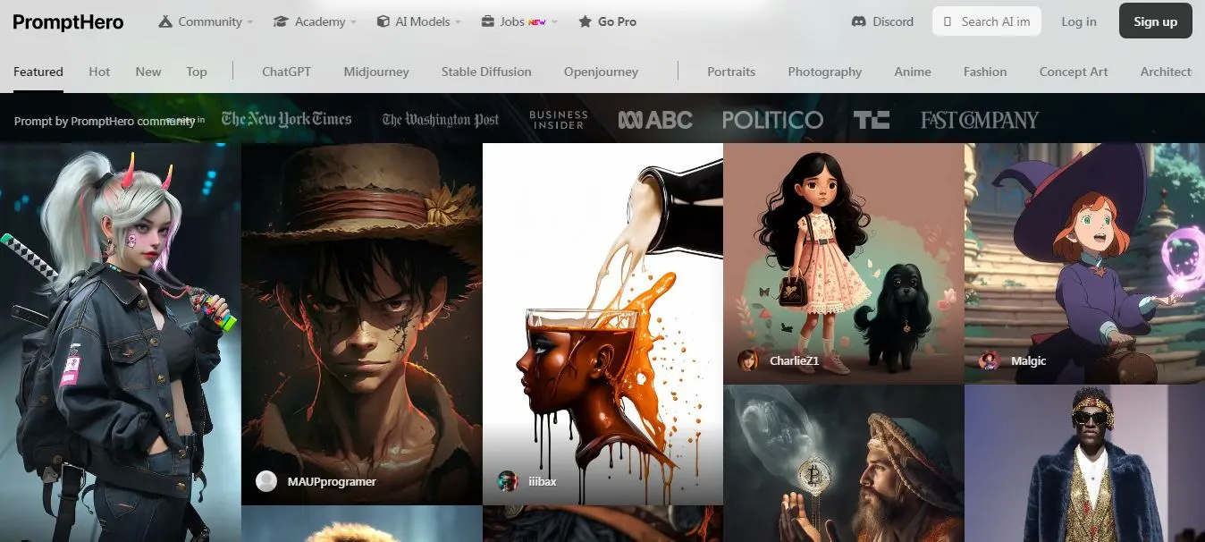Screen dimensions: 1205x542
Task: Click the Politico logo
Action: pyautogui.click(x=772, y=119)
